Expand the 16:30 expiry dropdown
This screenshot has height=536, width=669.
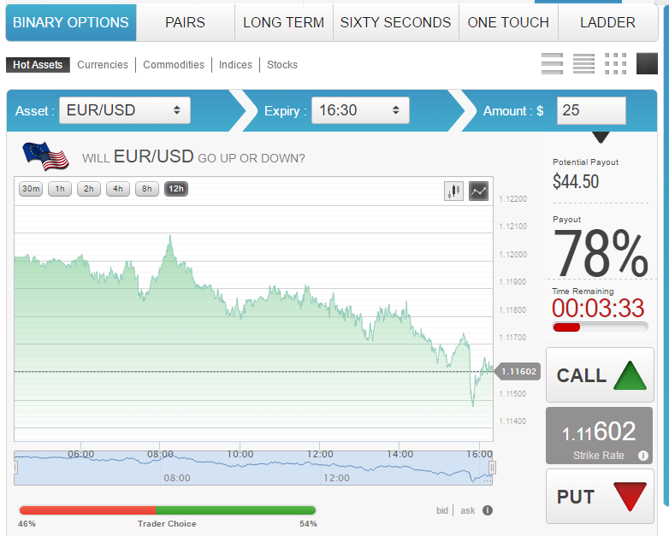tap(360, 110)
